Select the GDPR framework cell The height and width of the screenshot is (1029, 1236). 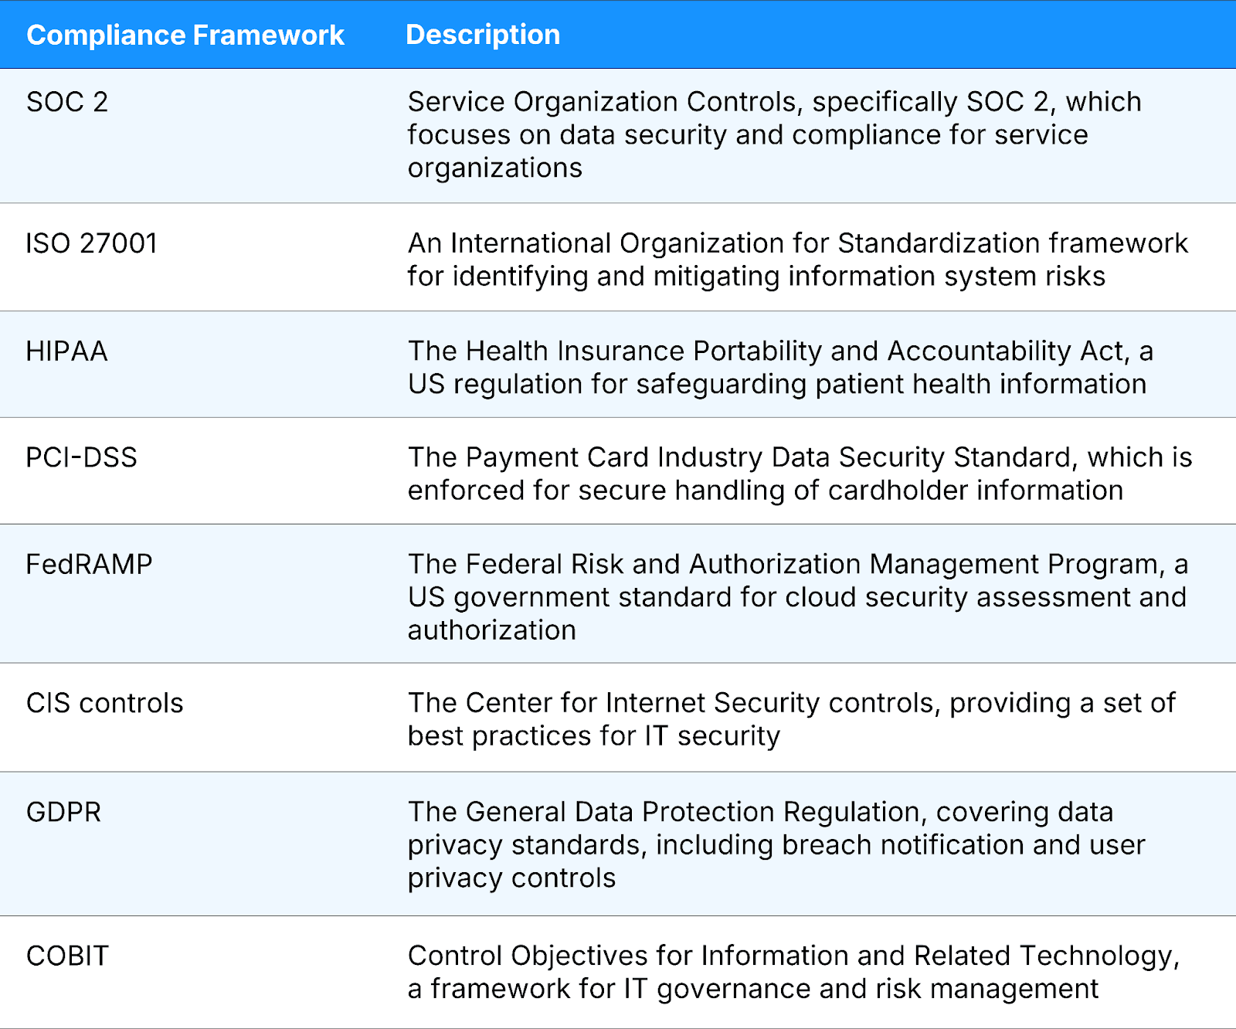pyautogui.click(x=63, y=812)
